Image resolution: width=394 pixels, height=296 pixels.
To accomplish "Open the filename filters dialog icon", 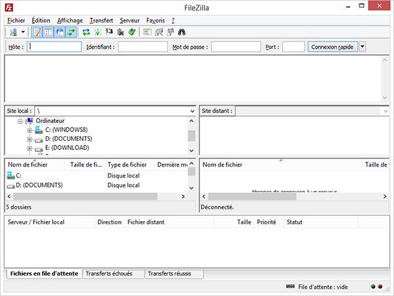I will coord(147,32).
